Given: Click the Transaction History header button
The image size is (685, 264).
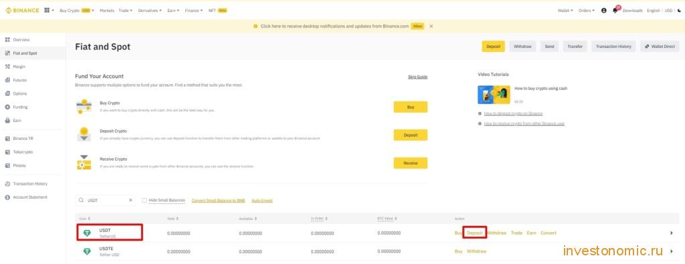Looking at the screenshot, I should (x=613, y=46).
